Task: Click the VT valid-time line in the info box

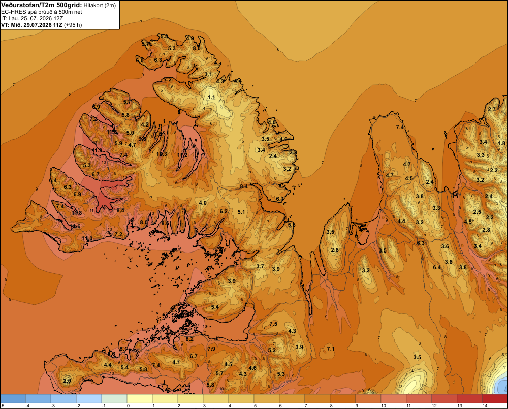Action: [x=42, y=25]
